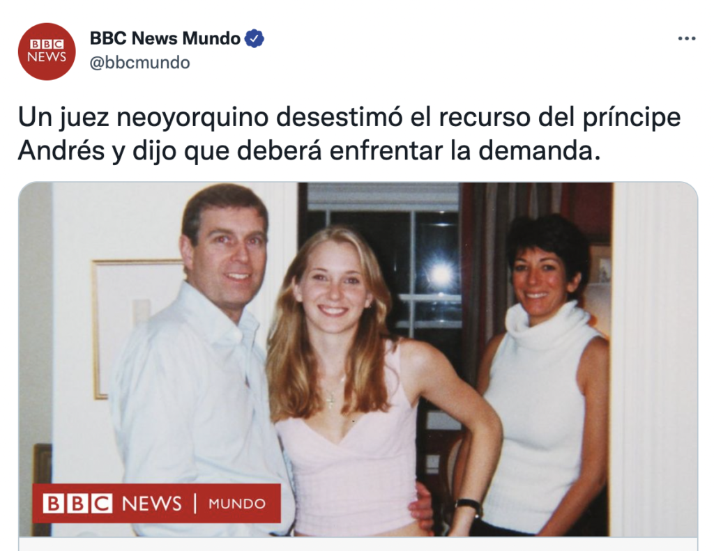Image resolution: width=714 pixels, height=551 pixels.
Task: Click the link card strip below the photo
Action: [x=358, y=544]
